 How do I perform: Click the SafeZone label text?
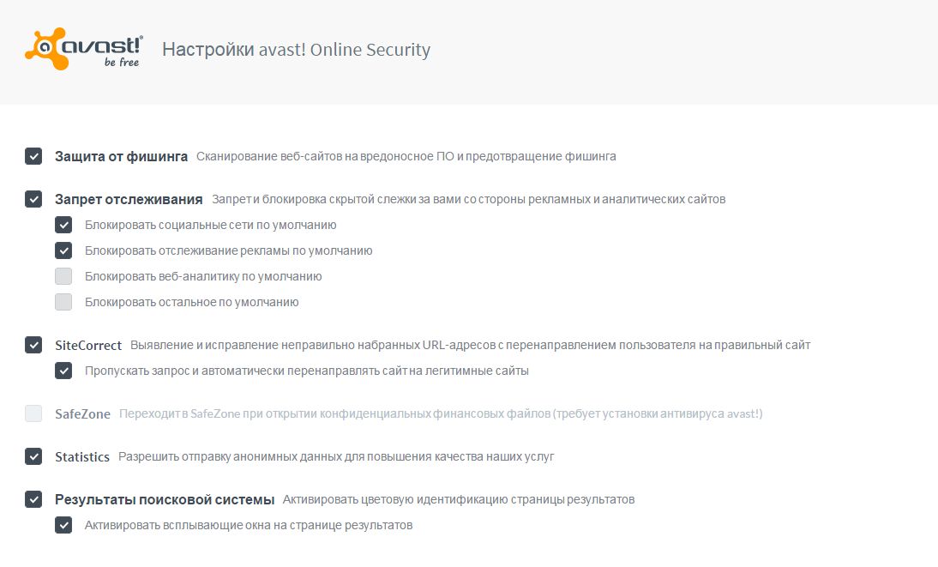[x=82, y=413]
